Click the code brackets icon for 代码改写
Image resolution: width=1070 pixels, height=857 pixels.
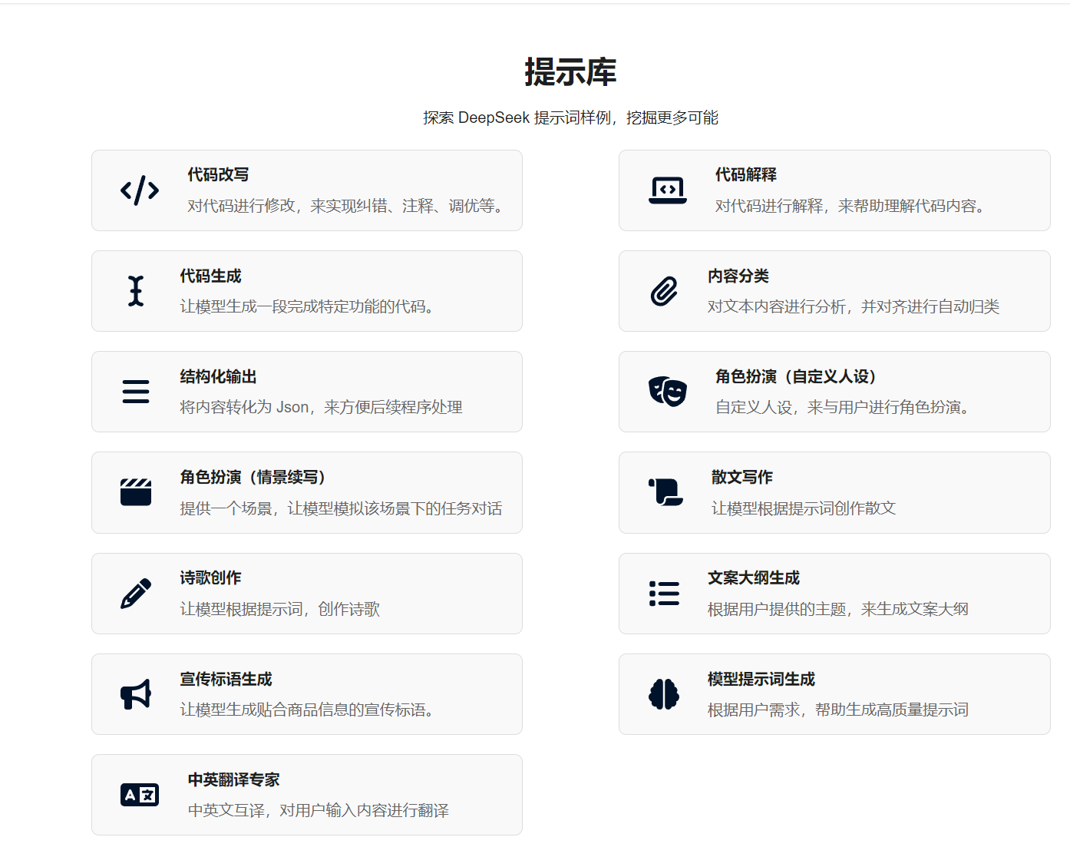point(138,190)
